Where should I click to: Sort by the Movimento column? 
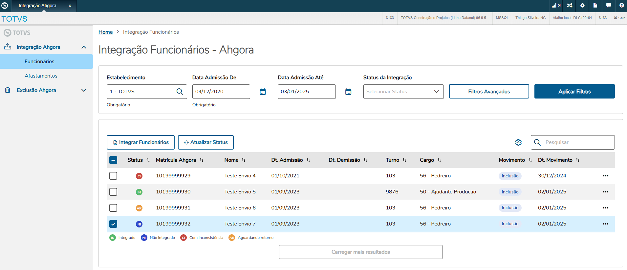coord(530,160)
